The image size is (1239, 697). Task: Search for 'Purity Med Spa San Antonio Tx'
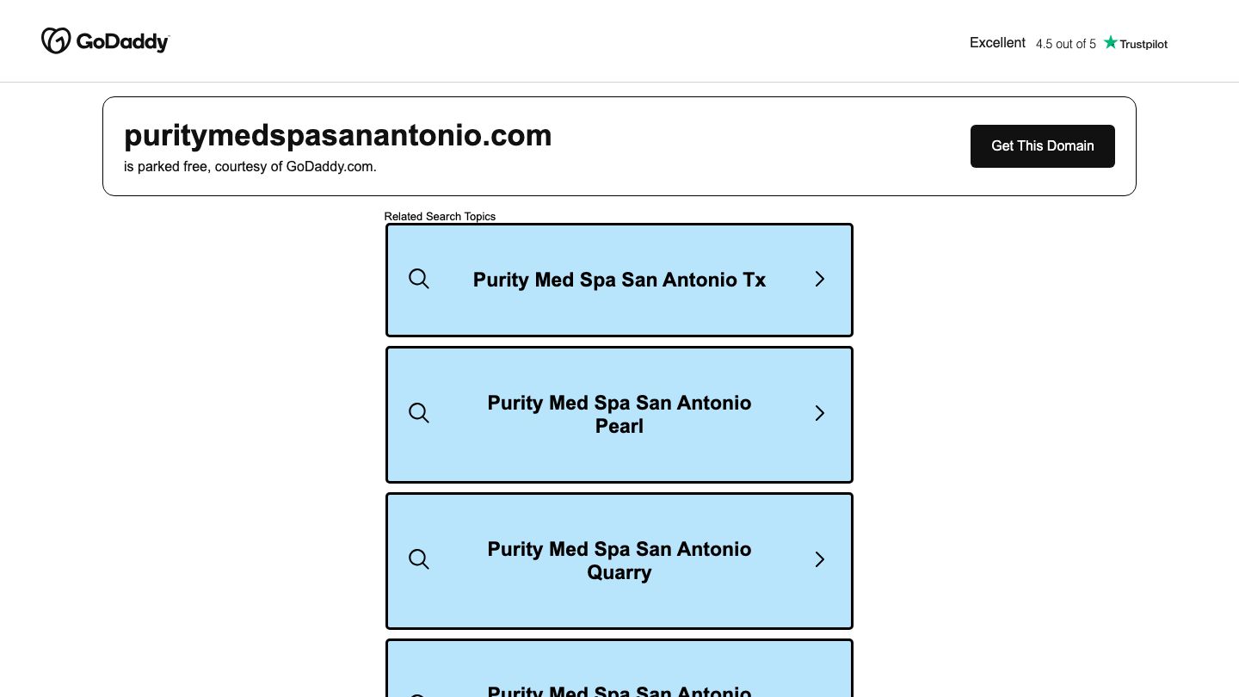click(x=619, y=279)
